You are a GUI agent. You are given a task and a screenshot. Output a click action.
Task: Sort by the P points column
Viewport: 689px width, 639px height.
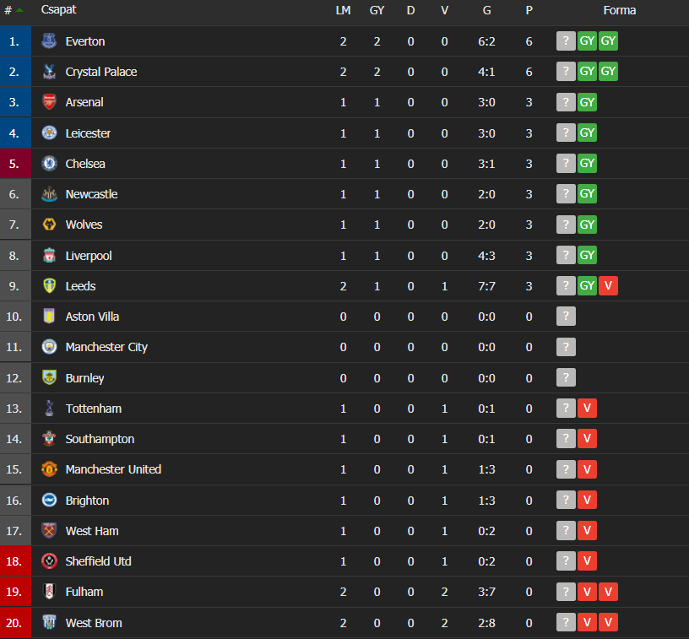pos(529,10)
